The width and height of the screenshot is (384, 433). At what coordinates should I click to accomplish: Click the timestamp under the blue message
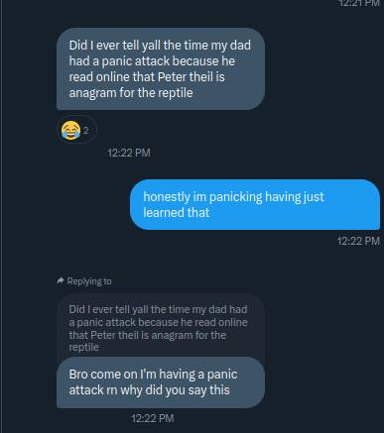[358, 241]
